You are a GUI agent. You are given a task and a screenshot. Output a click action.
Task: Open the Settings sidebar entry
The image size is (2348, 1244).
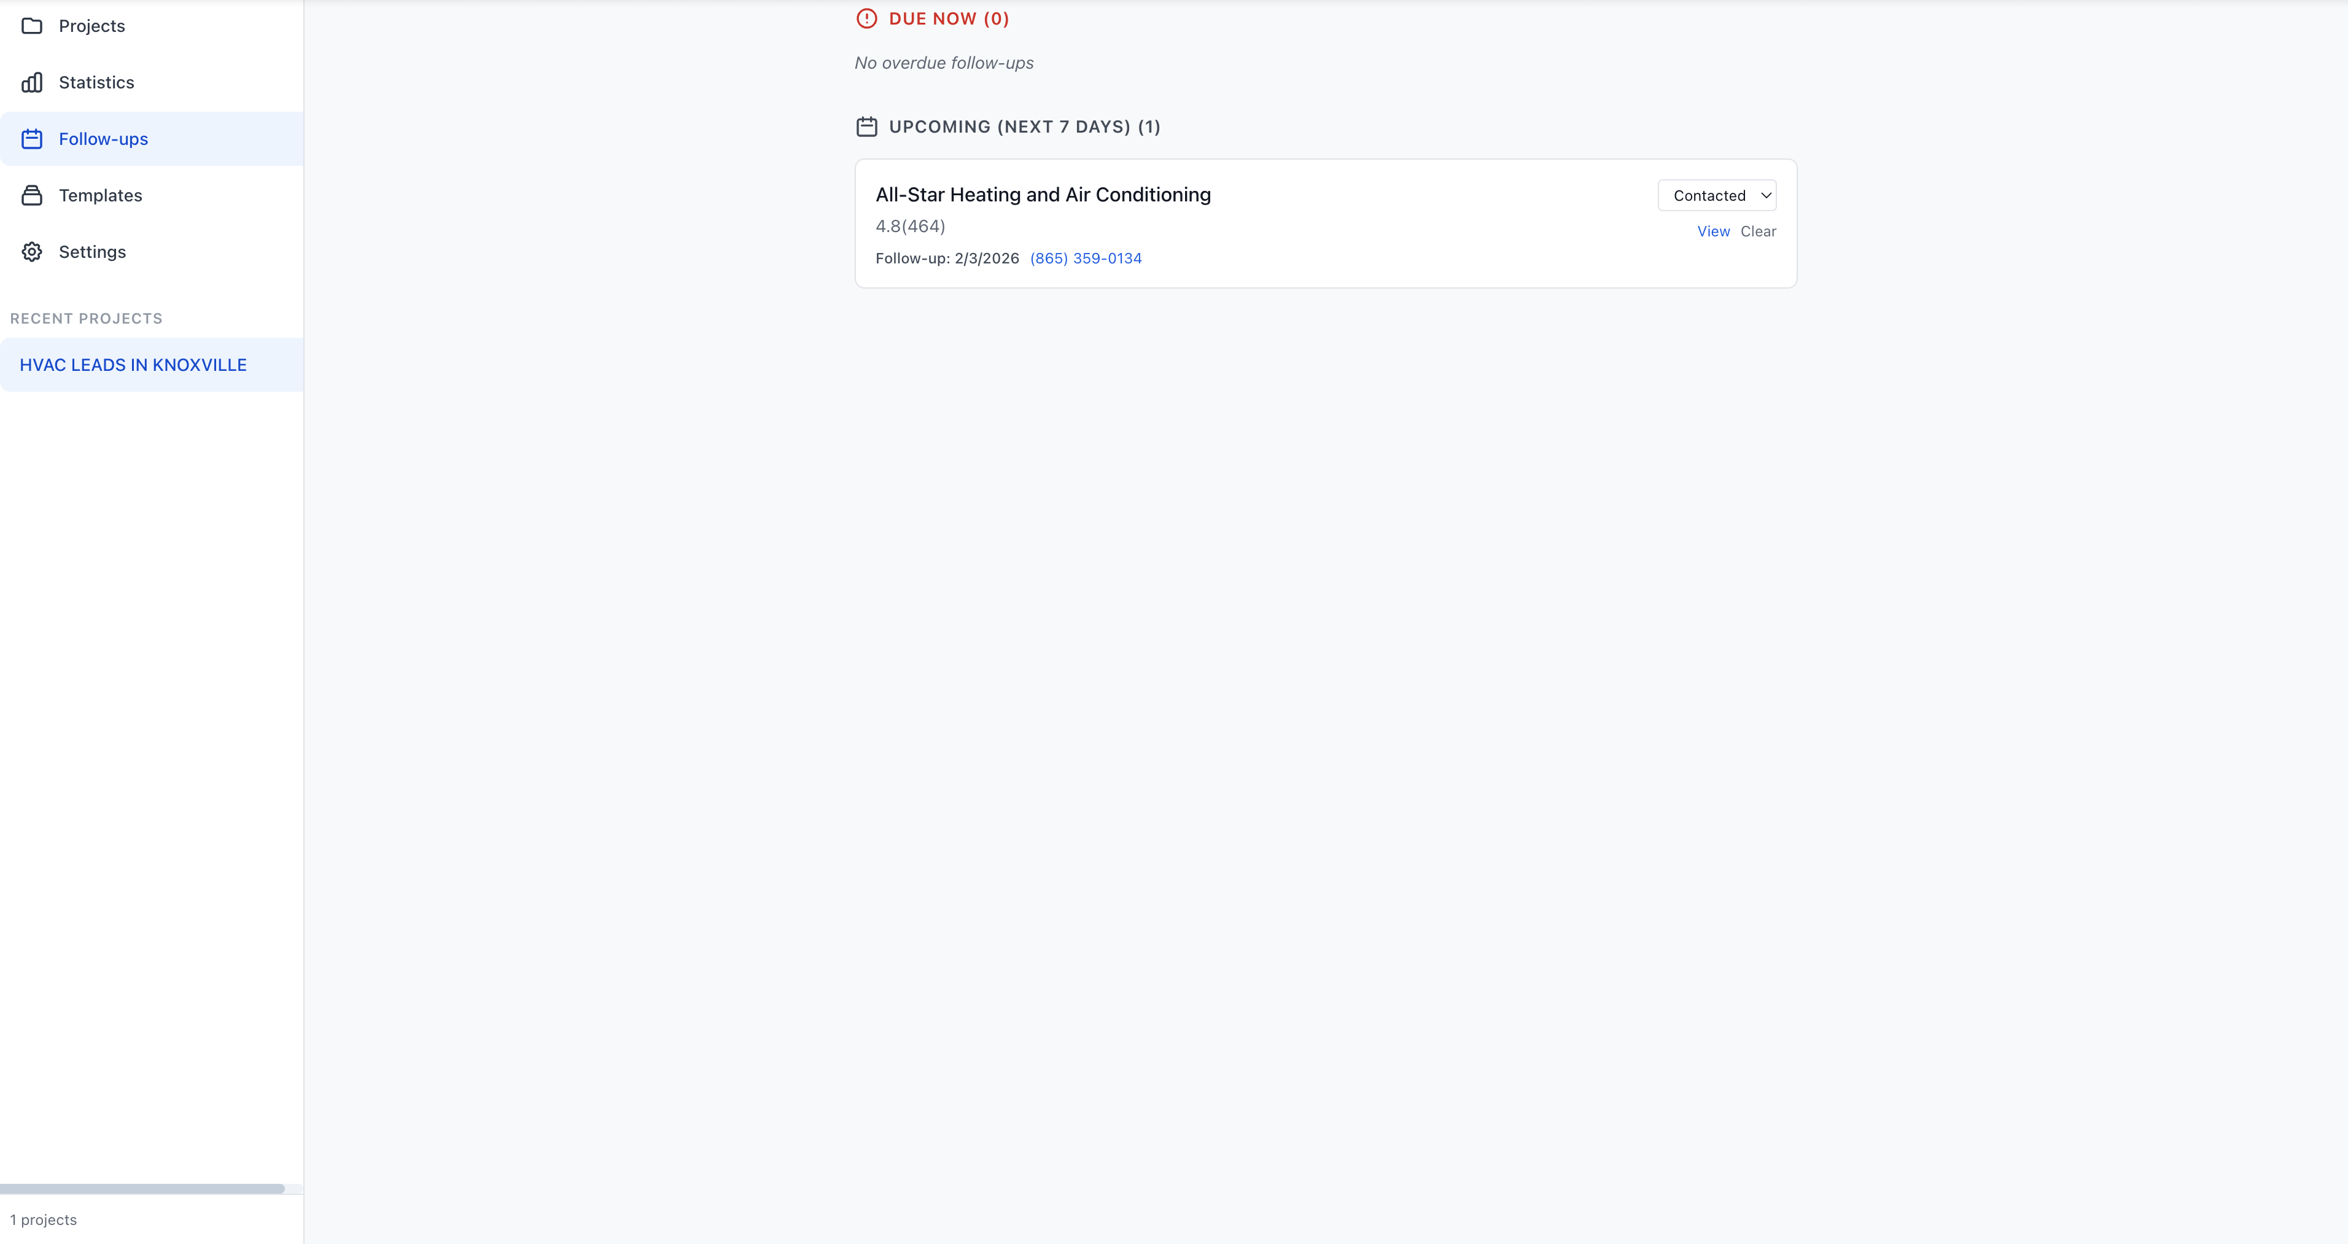[x=92, y=252]
